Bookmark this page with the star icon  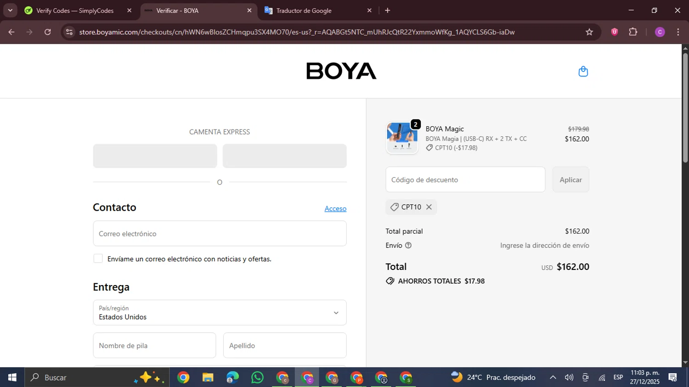point(589,32)
